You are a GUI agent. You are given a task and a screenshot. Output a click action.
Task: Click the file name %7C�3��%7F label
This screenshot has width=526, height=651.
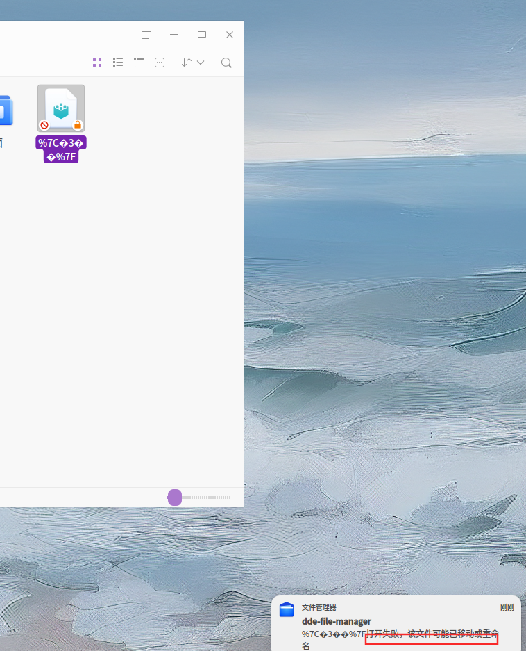pos(61,149)
